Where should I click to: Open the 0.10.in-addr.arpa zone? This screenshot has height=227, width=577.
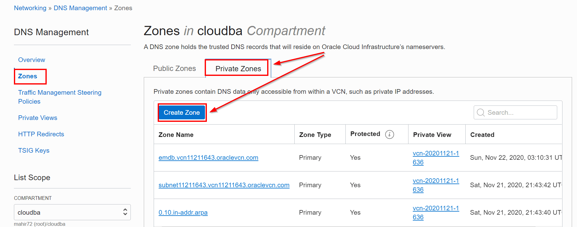pyautogui.click(x=183, y=213)
